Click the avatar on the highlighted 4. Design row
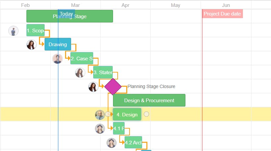The image size is (271, 151). point(100,114)
